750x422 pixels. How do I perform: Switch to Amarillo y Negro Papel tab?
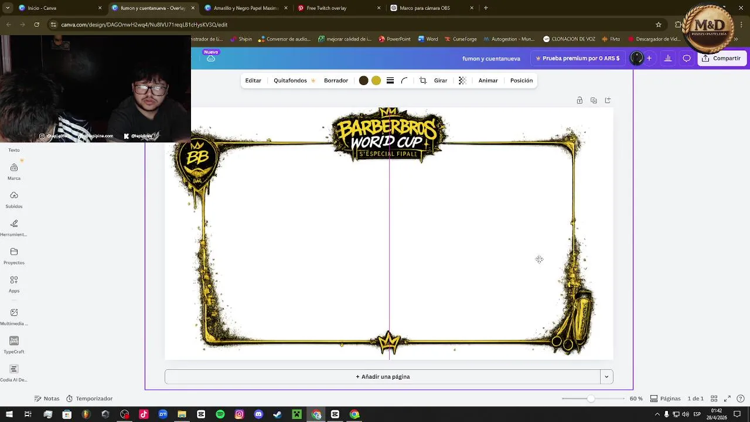click(x=246, y=8)
